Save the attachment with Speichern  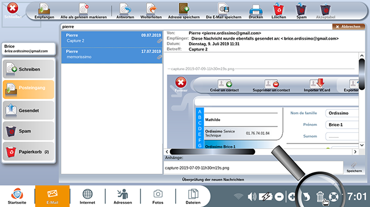354,167
